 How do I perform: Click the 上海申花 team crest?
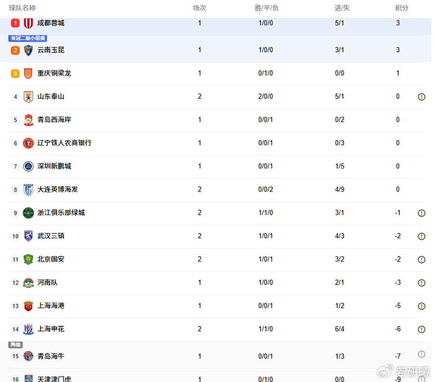coord(29,329)
